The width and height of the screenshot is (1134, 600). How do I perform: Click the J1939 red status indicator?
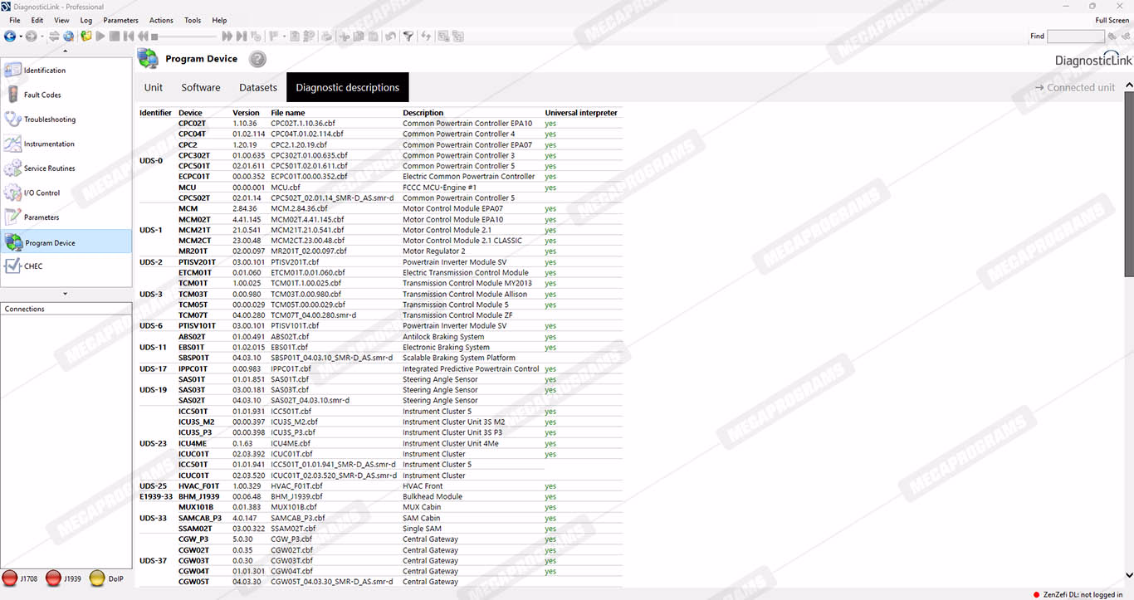(x=54, y=578)
